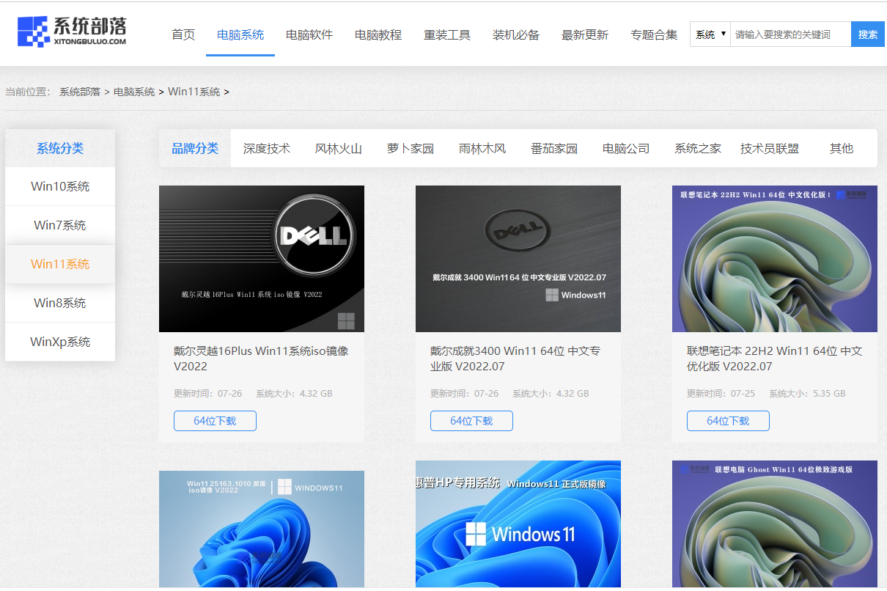View the 最新更新 page
Image resolution: width=887 pixels, height=591 pixels.
[x=584, y=34]
